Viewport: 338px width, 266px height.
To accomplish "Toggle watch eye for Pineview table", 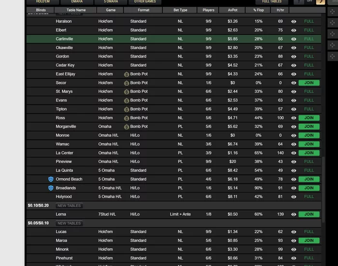I will tap(294, 162).
